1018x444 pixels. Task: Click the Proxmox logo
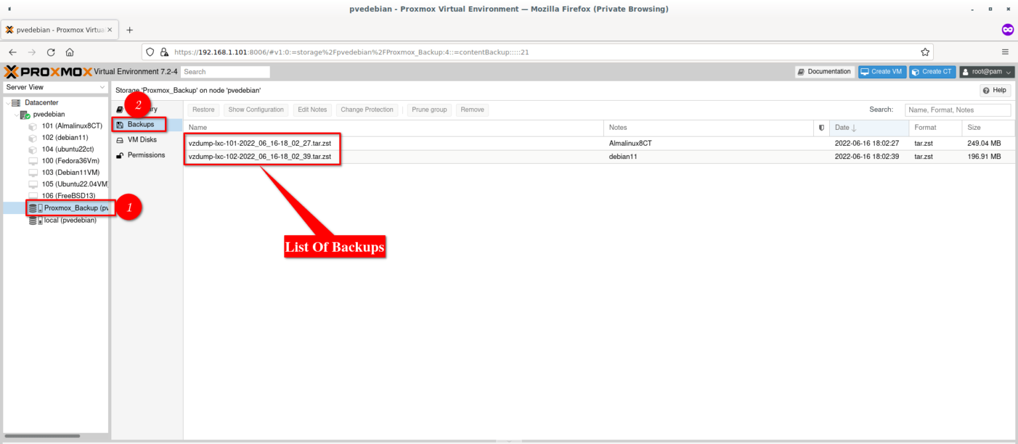48,72
